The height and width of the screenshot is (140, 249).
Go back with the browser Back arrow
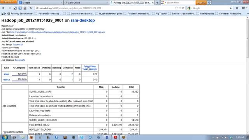4,8
